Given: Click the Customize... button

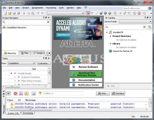Looking at the screenshot, I should point(44,63).
